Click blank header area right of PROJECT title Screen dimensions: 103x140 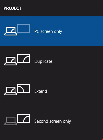point(62,8)
